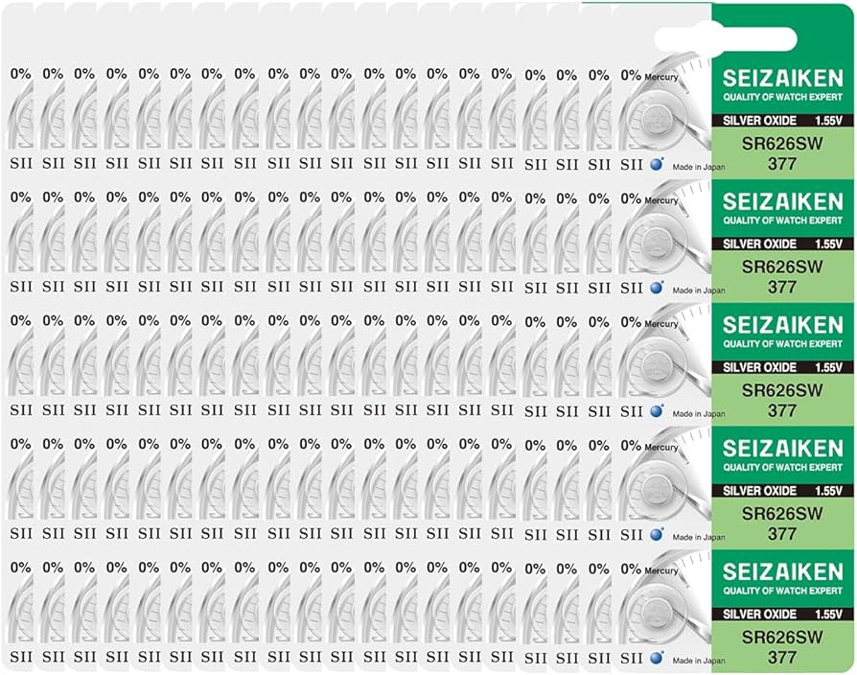
Task: Select the blue dot on the middle strip
Action: (x=656, y=411)
